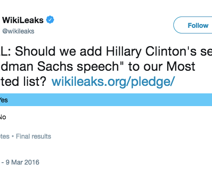Open the @wikileaks handle link
This screenshot has height=174, width=212.
[18, 31]
